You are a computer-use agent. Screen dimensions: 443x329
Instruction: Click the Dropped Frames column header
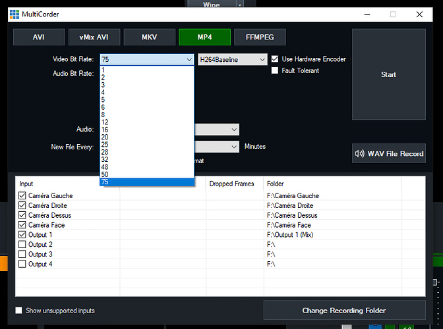coord(231,184)
